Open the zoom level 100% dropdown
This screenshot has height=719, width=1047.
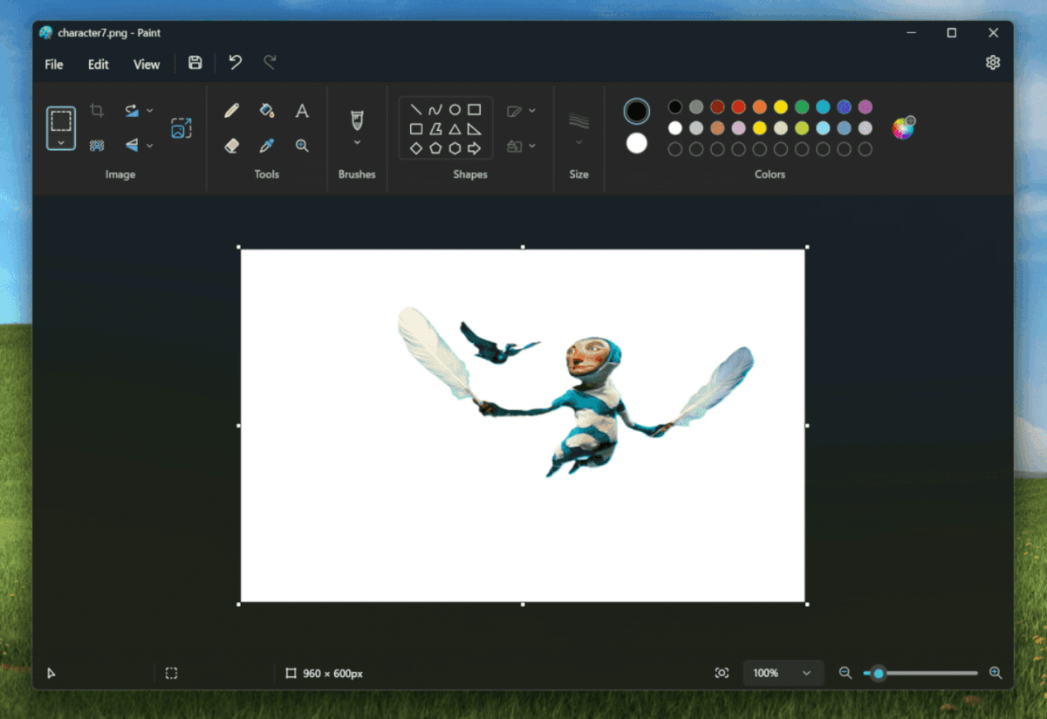click(806, 673)
